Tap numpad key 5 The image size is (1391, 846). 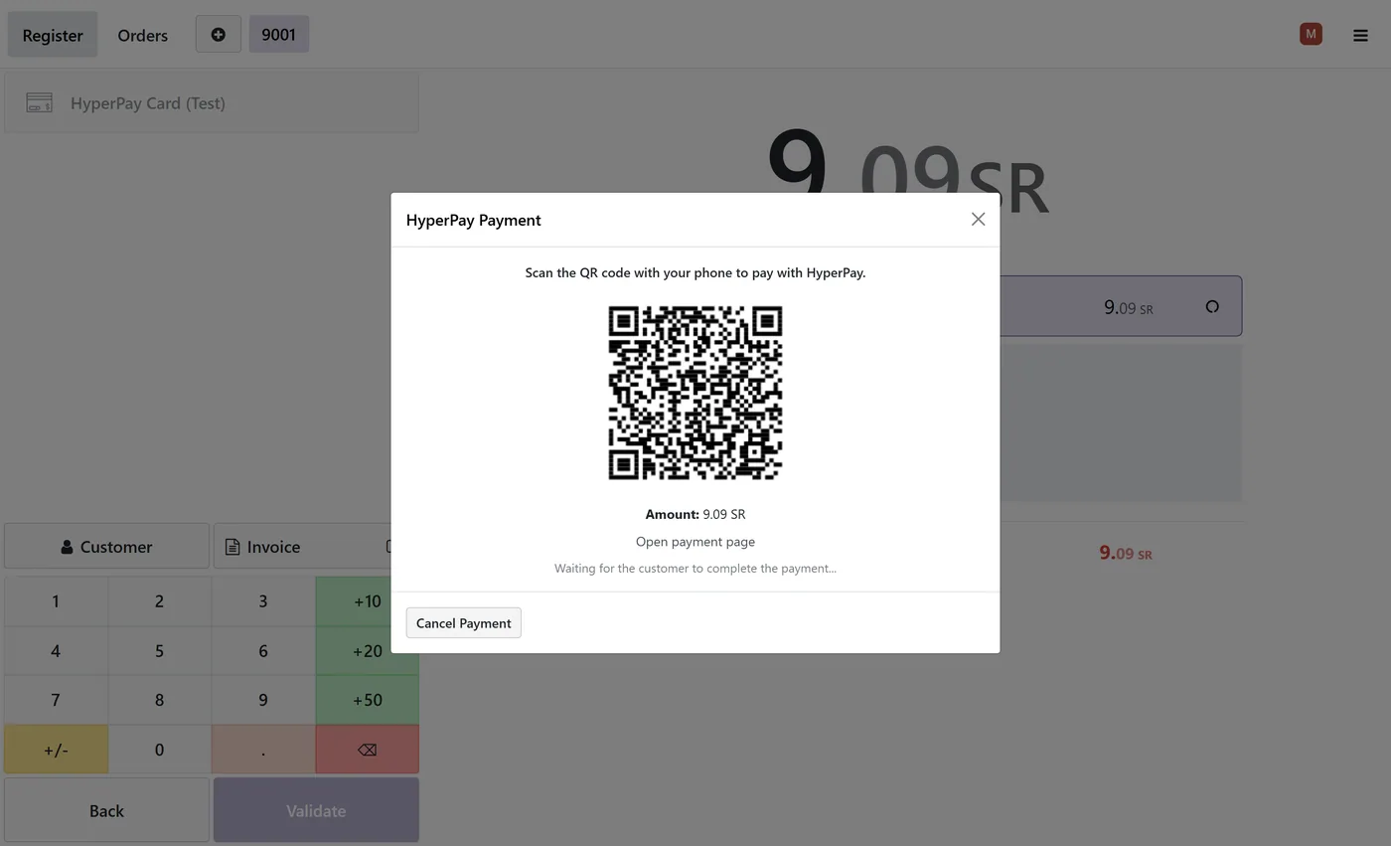[x=159, y=650]
